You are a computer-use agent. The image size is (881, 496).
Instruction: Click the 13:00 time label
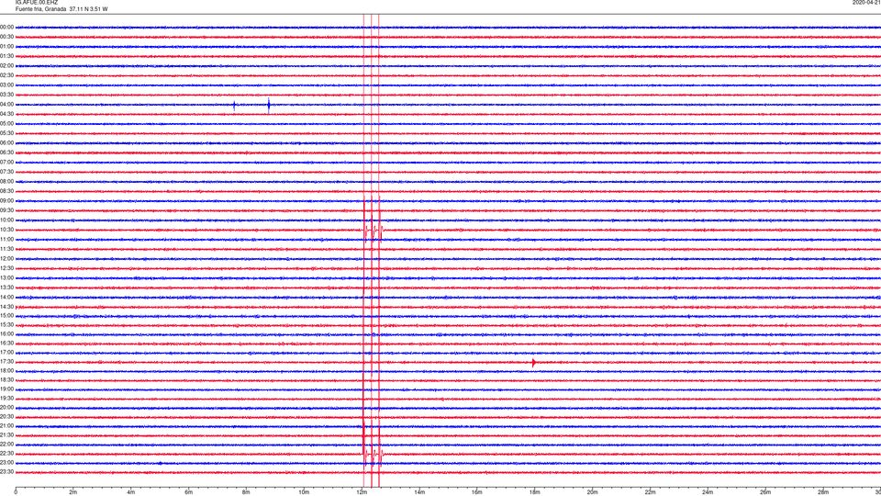[6, 277]
